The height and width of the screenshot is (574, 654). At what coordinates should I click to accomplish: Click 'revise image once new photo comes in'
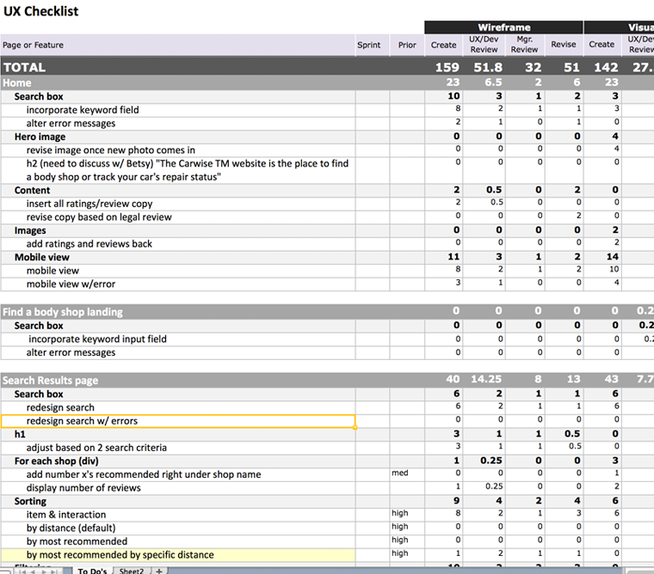coord(177,150)
